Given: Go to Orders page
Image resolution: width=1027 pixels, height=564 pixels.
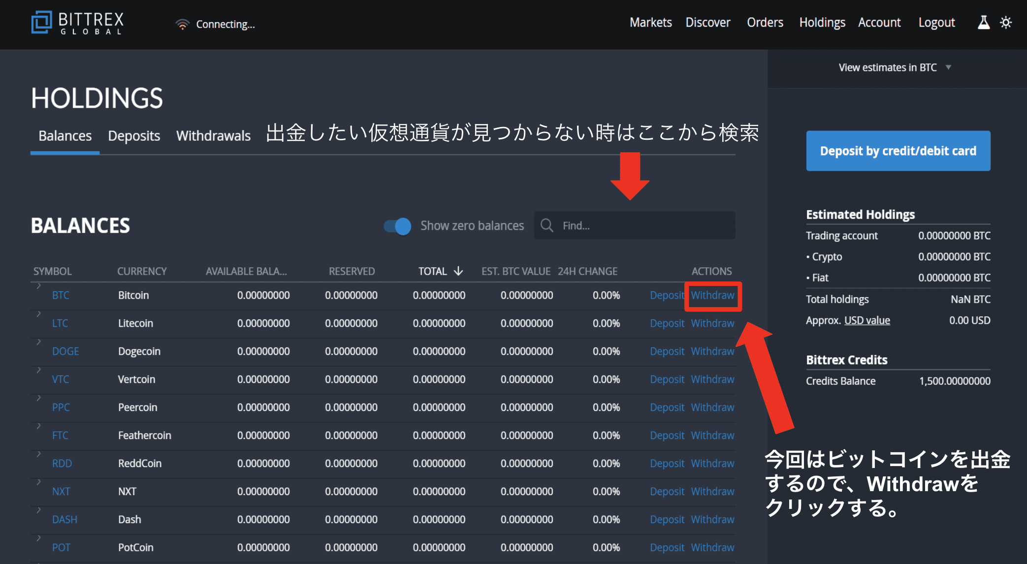Looking at the screenshot, I should click(x=765, y=23).
